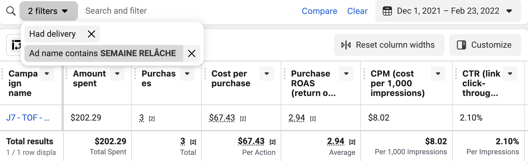Open the date range picker
This screenshot has height=164, width=528.
pos(448,11)
